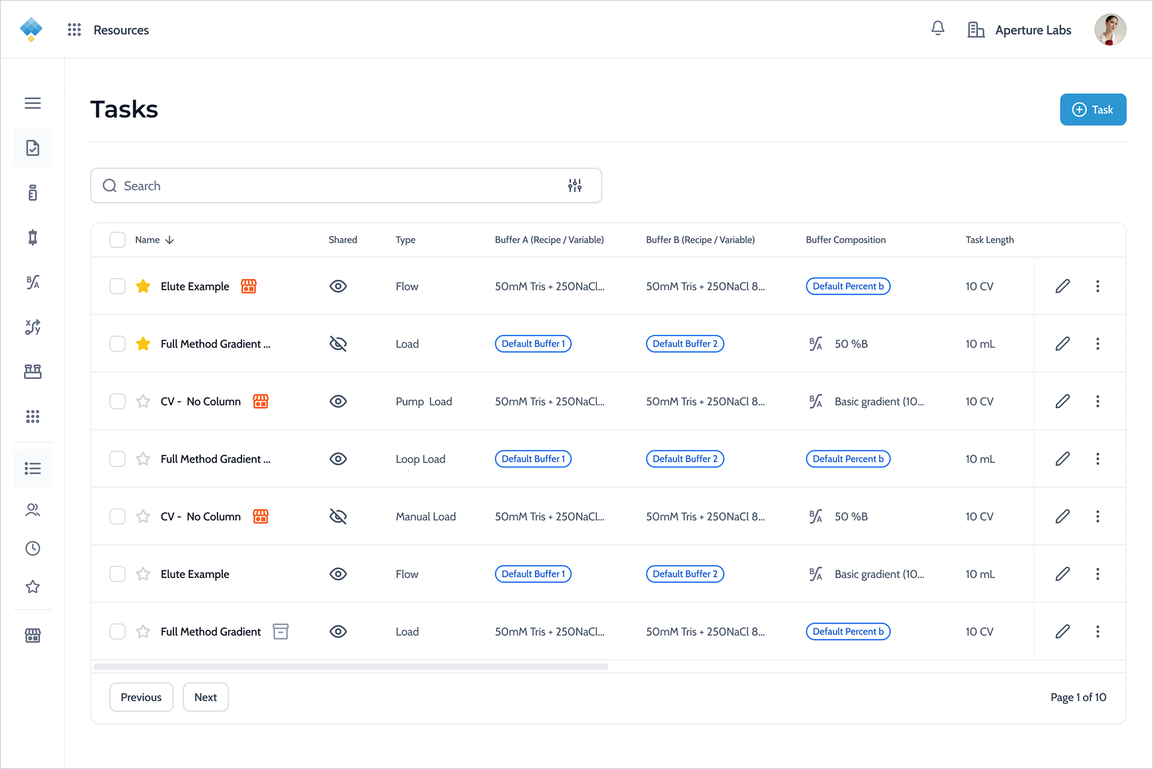Viewport: 1153px width, 769px height.
Task: Click 'Basic gradient (10...' in Pump Load row
Action: [879, 402]
